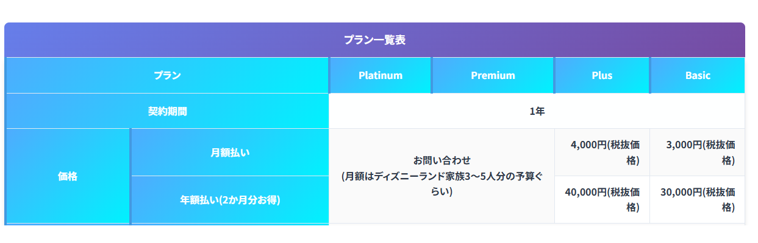Select the 契約期間 row header
Image resolution: width=758 pixels, height=243 pixels.
(x=167, y=111)
